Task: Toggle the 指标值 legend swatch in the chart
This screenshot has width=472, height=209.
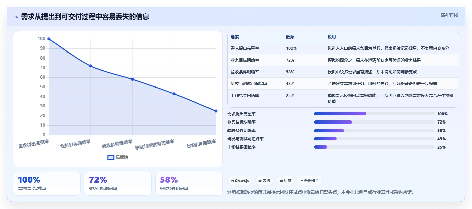Action: click(x=111, y=157)
